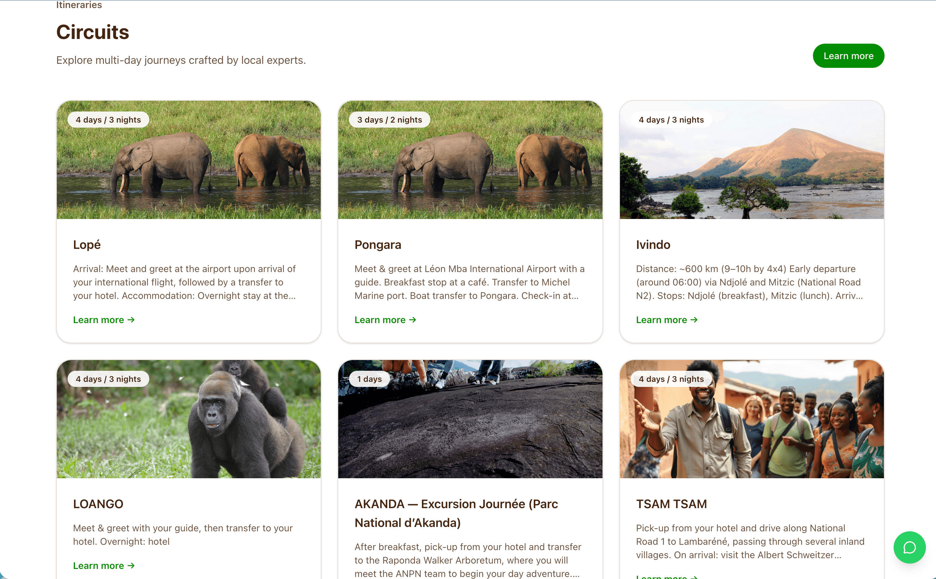Click Ivindo's 4 days / 3 nights badge

671,120
